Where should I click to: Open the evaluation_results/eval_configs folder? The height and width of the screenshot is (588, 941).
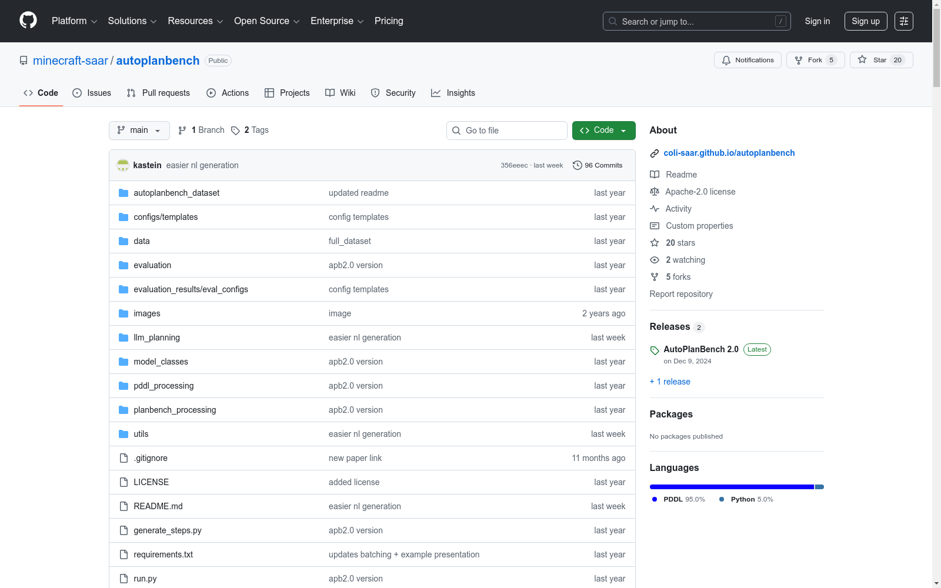(191, 289)
